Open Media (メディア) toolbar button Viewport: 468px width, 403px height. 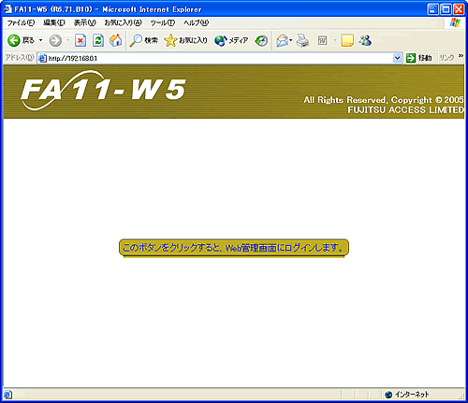(231, 40)
